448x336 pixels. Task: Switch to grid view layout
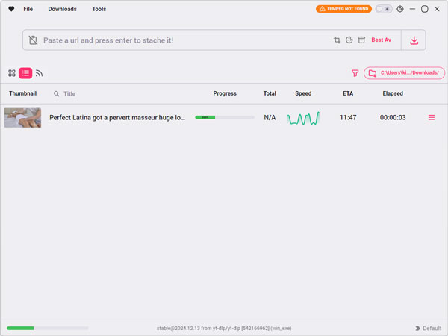12,73
